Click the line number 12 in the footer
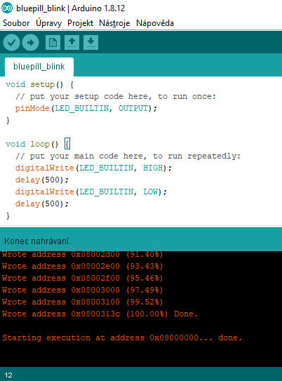Screen dimensions: 282x381 pyautogui.click(x=8, y=375)
